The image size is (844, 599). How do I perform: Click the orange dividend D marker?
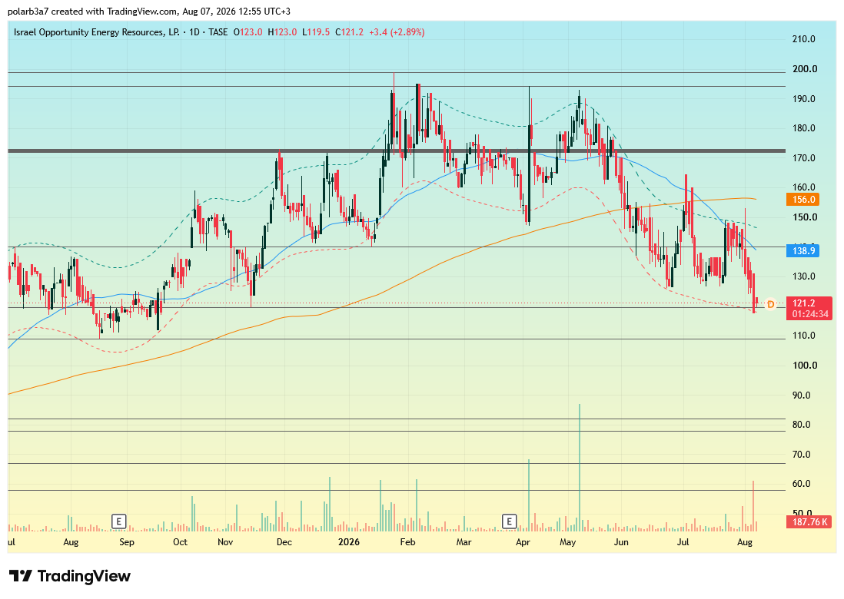pos(770,304)
